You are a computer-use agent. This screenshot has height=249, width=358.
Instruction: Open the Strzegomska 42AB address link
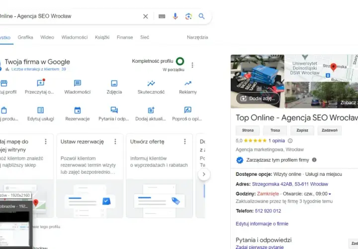point(290,184)
